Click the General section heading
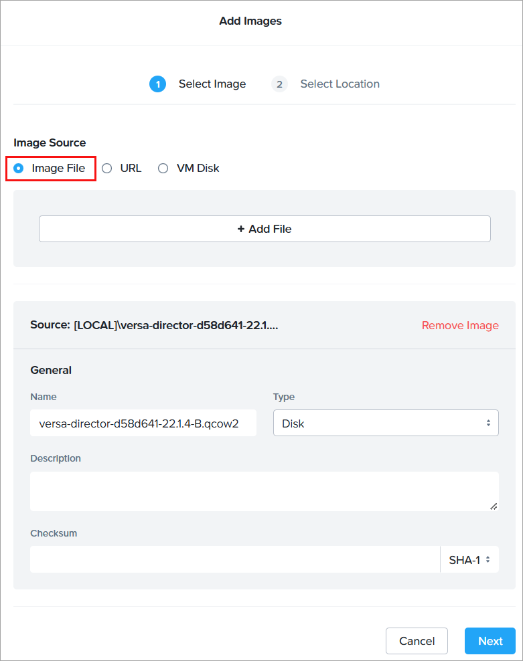The height and width of the screenshot is (661, 523). (51, 370)
